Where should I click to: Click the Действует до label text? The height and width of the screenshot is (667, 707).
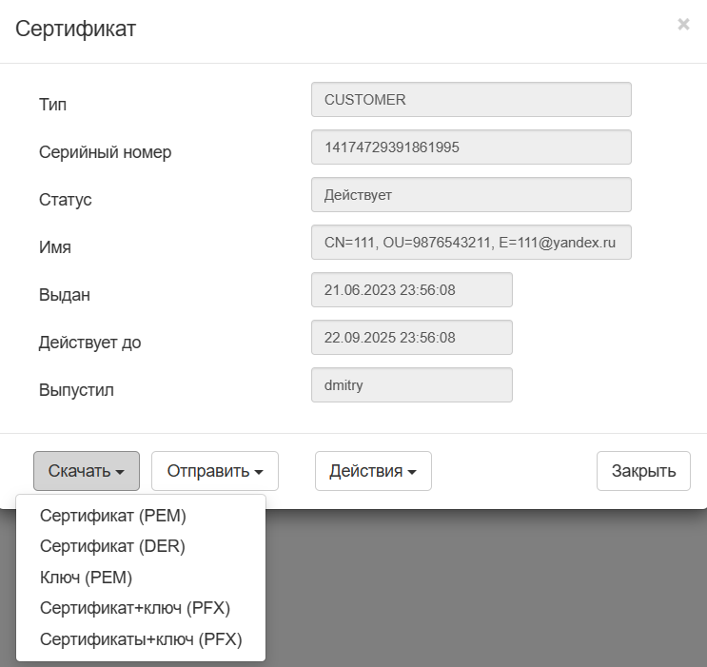(x=89, y=343)
